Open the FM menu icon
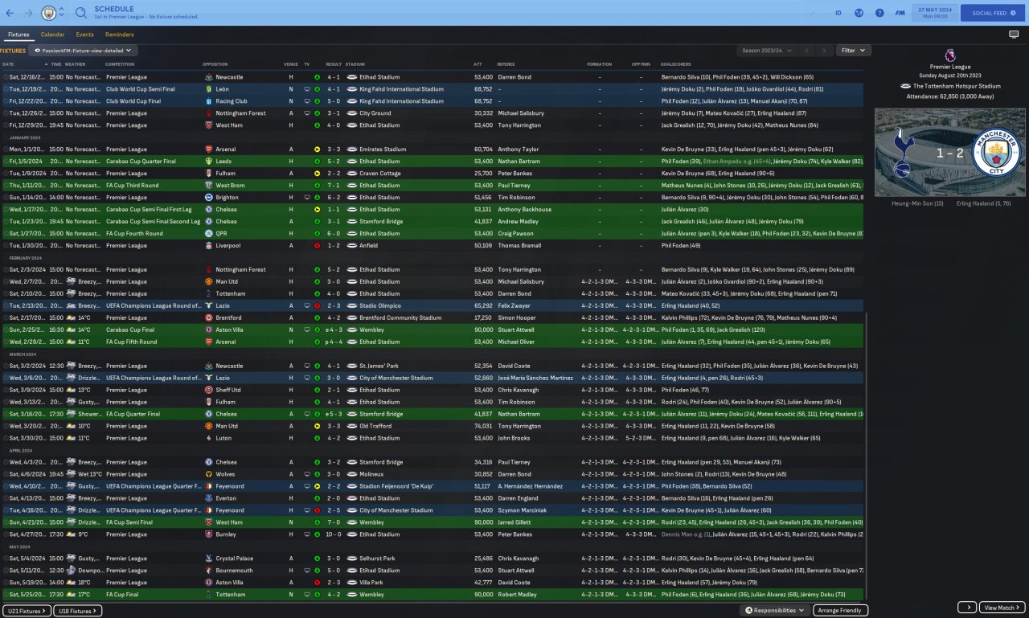1029x618 pixels. pos(901,13)
